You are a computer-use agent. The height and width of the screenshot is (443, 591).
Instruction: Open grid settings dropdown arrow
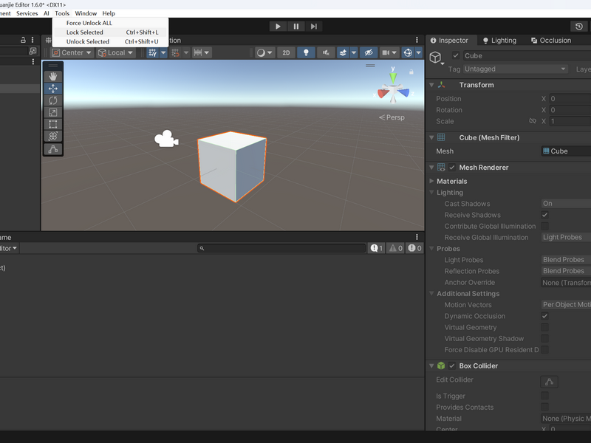pyautogui.click(x=163, y=52)
